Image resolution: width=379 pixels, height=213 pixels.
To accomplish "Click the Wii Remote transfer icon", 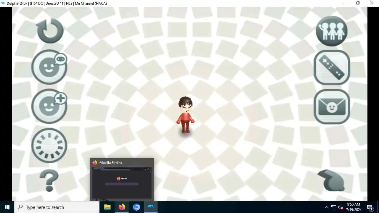I will pyautogui.click(x=332, y=67).
